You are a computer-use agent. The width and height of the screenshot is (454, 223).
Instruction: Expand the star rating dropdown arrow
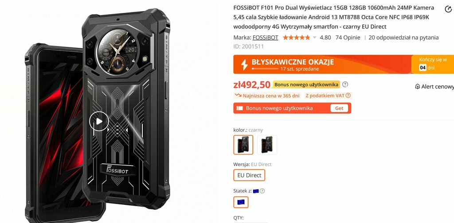(x=315, y=38)
